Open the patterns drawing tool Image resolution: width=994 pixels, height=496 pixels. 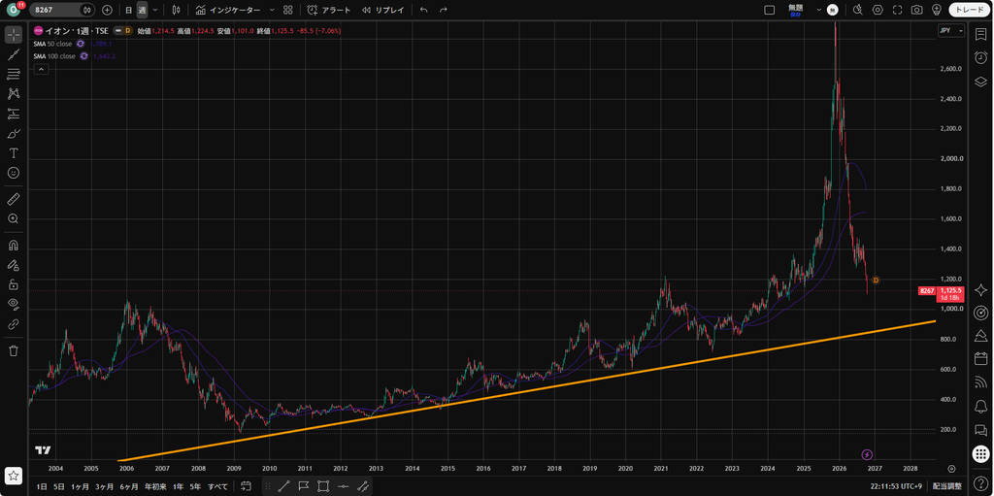pyautogui.click(x=14, y=94)
